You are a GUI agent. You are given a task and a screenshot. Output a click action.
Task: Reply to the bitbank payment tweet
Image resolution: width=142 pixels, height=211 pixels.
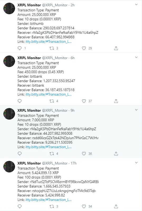click(19, 101)
